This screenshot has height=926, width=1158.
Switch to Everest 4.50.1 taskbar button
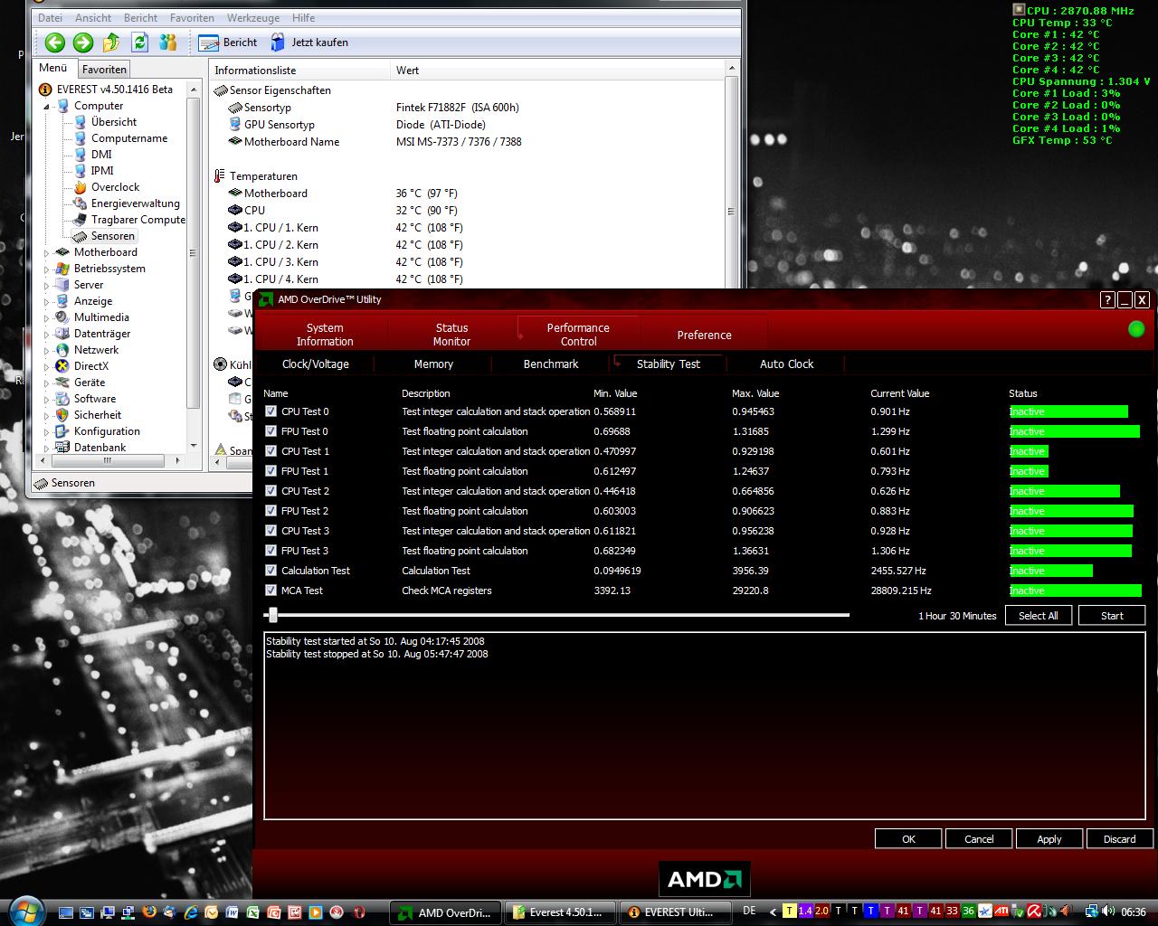[560, 912]
